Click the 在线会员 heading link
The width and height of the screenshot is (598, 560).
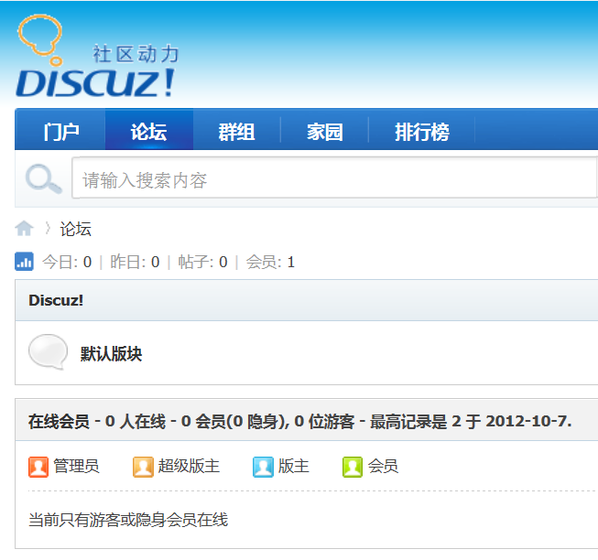[x=59, y=422]
